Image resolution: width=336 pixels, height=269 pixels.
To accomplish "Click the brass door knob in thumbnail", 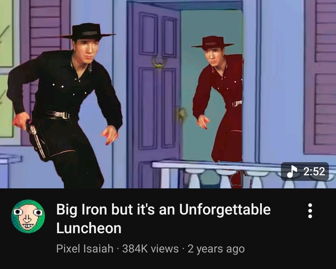I will point(181,114).
